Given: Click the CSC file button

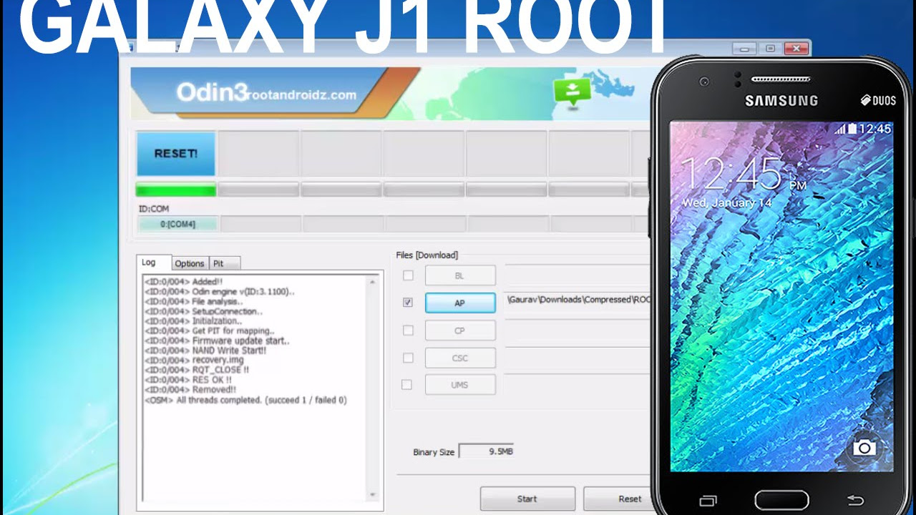Looking at the screenshot, I should coord(460,358).
